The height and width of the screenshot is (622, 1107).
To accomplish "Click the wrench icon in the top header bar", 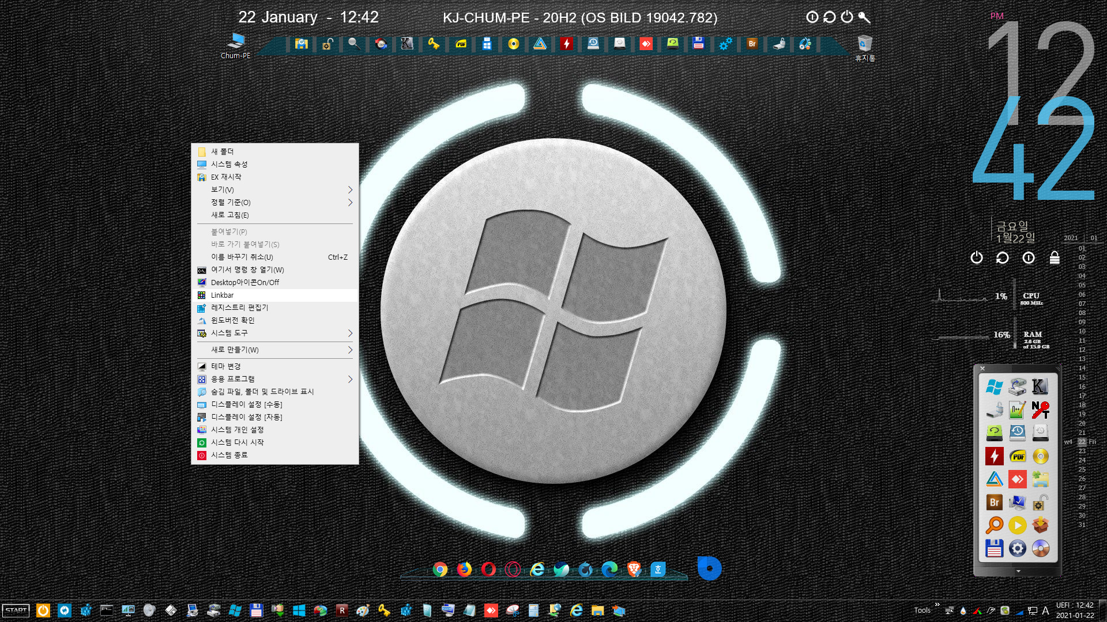I will tap(864, 17).
